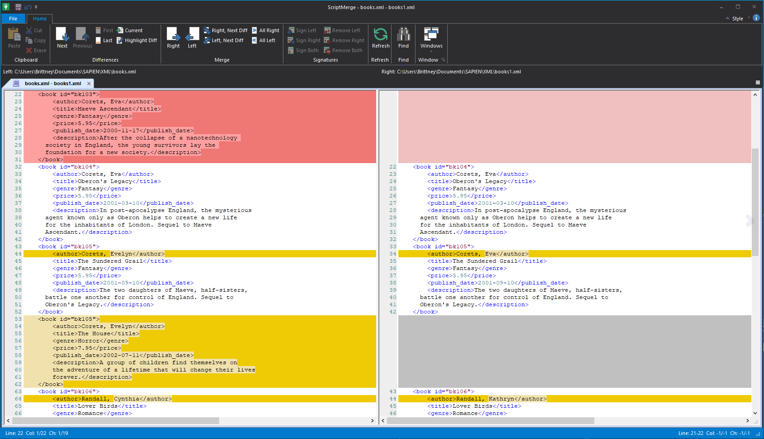Open the Windows dropdown menu
The width and height of the screenshot is (764, 439).
431,39
